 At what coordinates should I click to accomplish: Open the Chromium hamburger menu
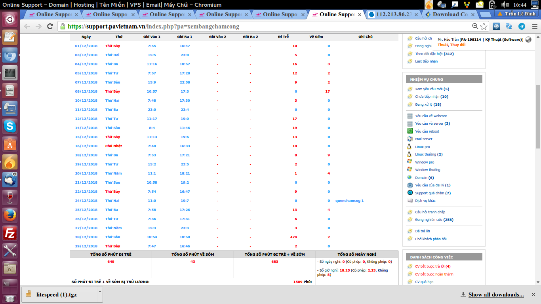[535, 27]
